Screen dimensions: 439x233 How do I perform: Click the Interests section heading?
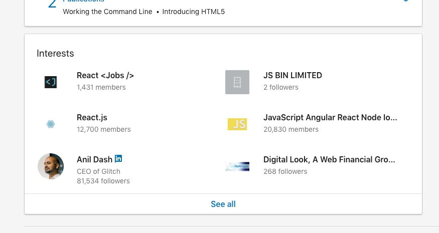pos(55,54)
